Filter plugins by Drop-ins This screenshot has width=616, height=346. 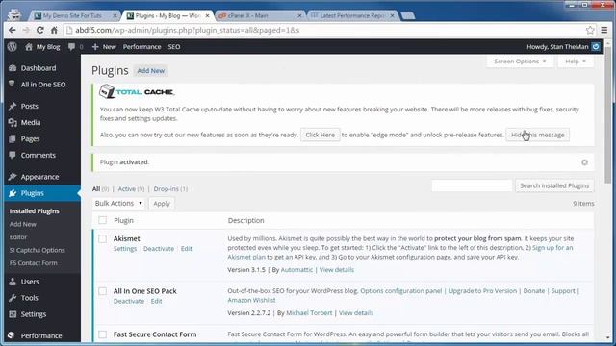pos(166,189)
